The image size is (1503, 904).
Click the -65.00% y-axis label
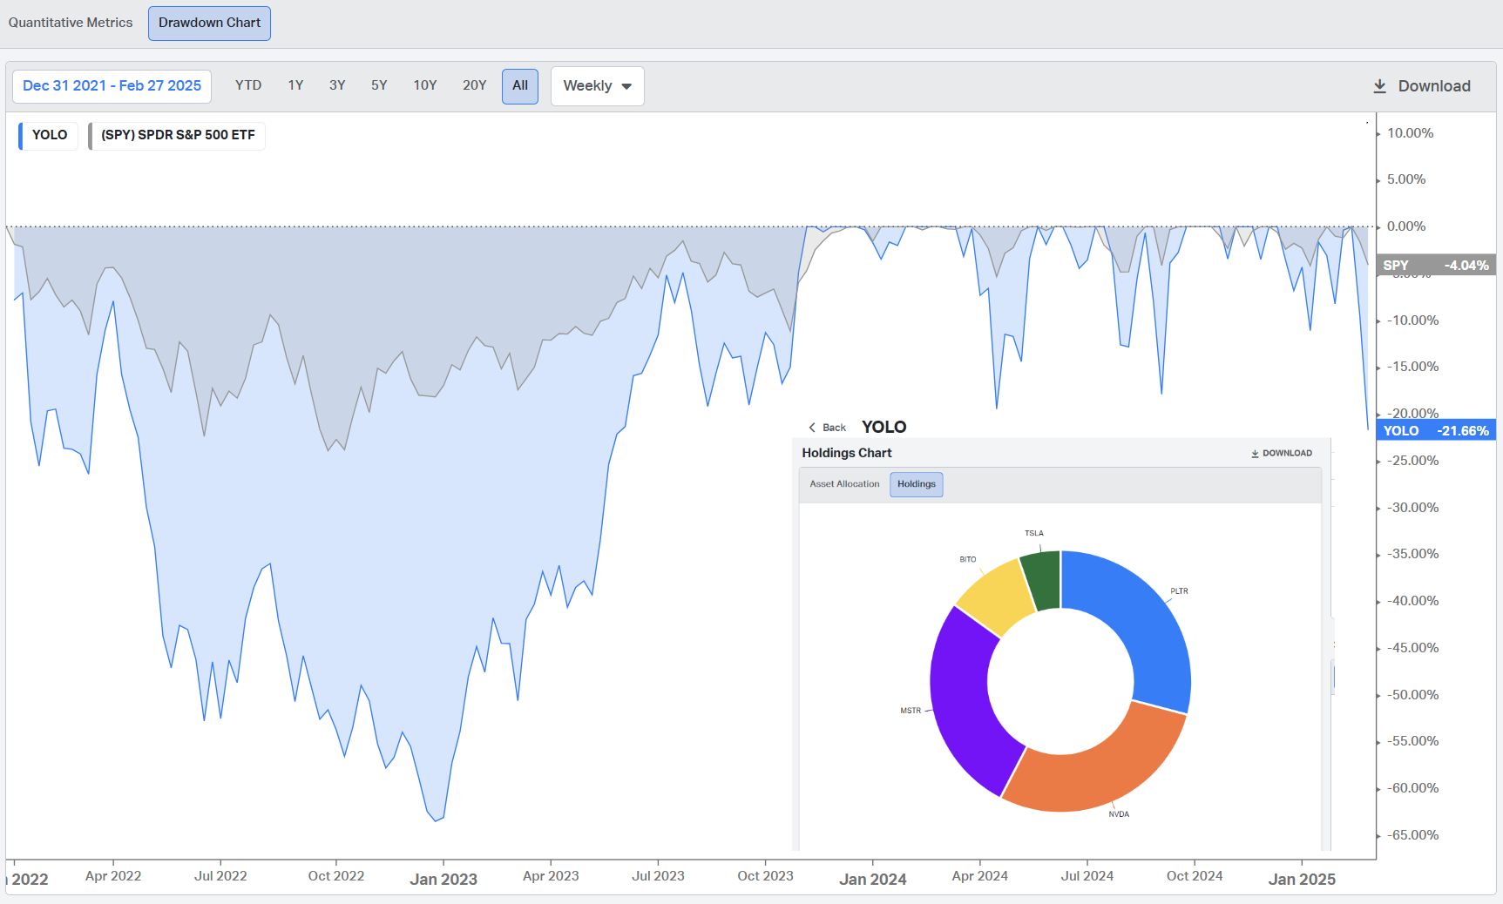(1413, 835)
